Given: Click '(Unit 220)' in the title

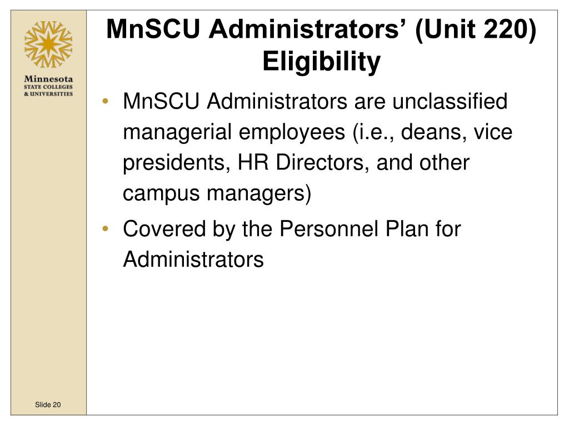Looking at the screenshot, I should pos(476,30).
